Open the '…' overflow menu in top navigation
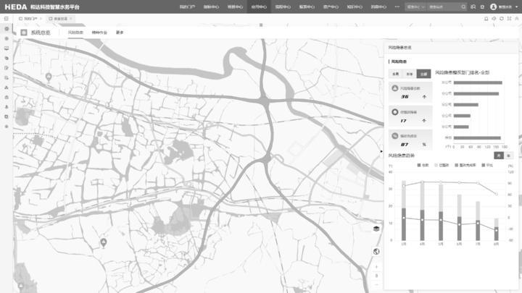 (397, 7)
